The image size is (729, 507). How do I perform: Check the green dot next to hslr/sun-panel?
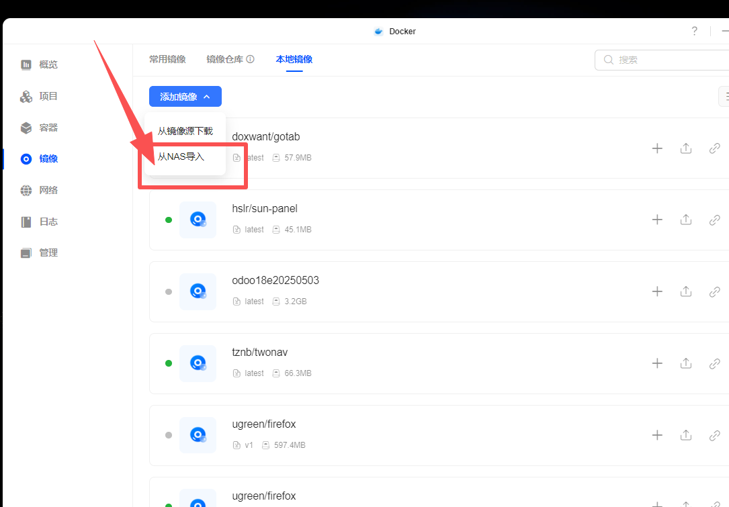pyautogui.click(x=168, y=220)
